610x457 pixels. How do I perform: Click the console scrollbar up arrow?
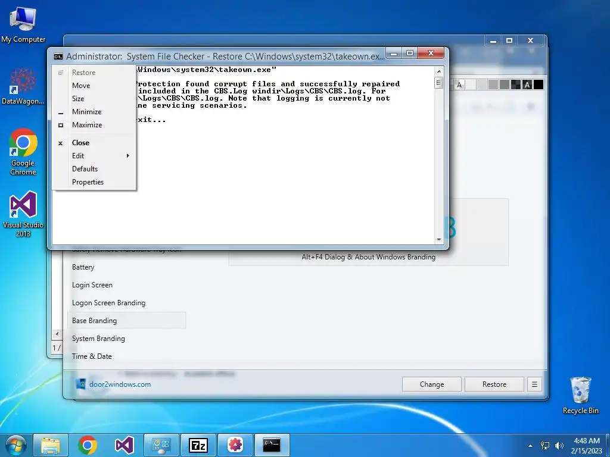click(x=439, y=71)
